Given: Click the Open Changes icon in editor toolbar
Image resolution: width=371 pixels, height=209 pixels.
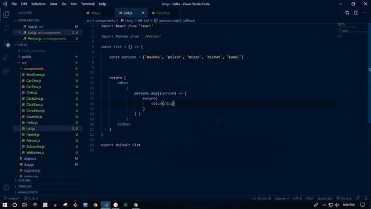Looking at the screenshot, I should pyautogui.click(x=347, y=13).
